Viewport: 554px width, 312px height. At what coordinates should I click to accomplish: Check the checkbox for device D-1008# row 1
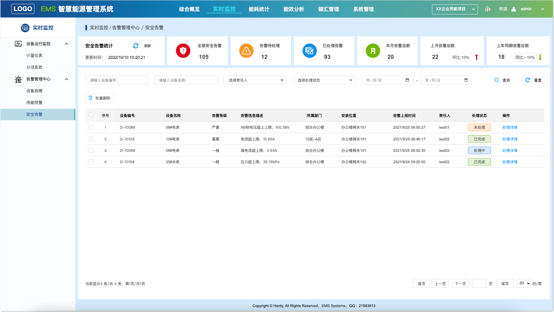point(91,127)
